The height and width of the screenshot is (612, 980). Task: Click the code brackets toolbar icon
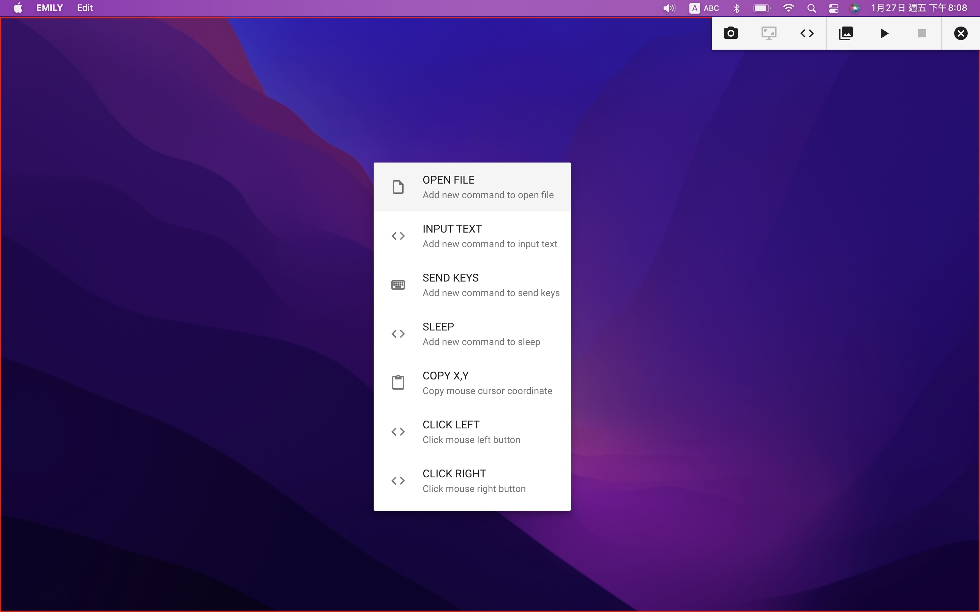click(807, 33)
